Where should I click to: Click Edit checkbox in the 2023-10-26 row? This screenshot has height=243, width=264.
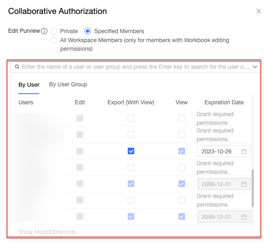tap(80, 151)
